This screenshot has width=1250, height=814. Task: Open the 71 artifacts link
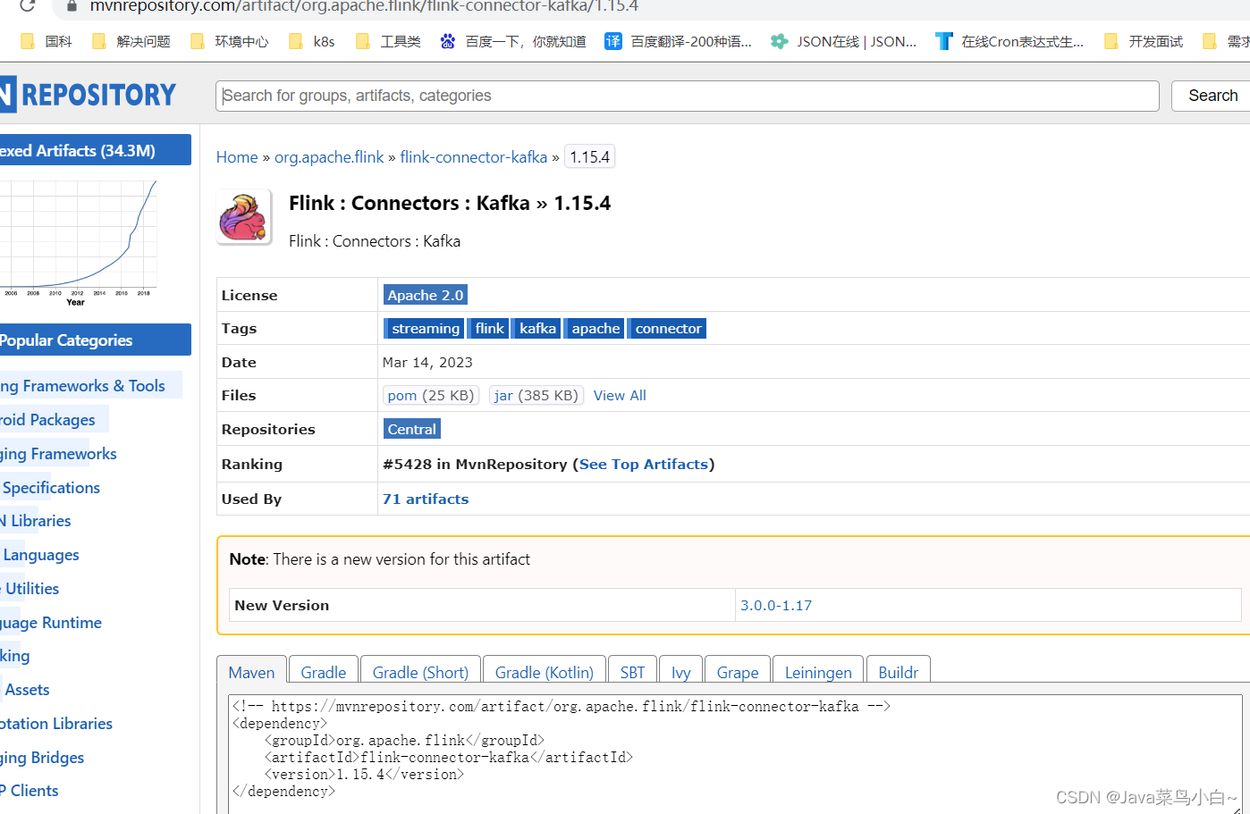pyautogui.click(x=425, y=499)
